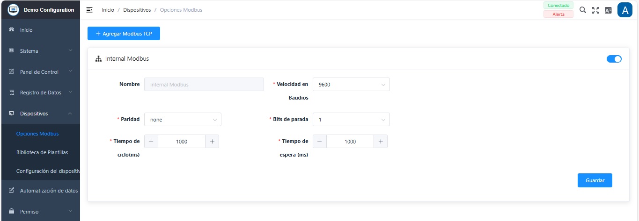Click the sidebar collapse hamburger icon

89,10
